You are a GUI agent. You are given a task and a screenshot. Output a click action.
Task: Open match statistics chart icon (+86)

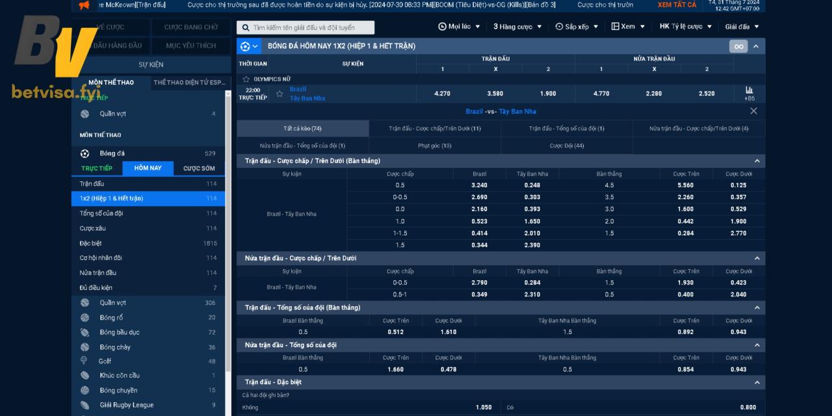pyautogui.click(x=749, y=90)
